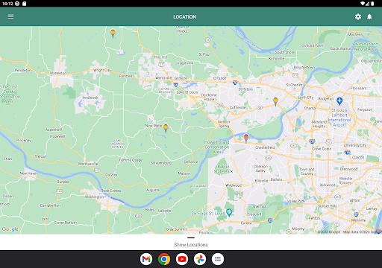Tap the Six Flags St. Louis marker
Screen dimensions: 382x268
(x=229, y=212)
